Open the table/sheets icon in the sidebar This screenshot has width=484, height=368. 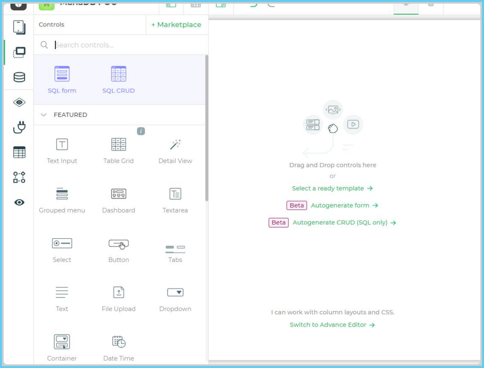coord(19,151)
